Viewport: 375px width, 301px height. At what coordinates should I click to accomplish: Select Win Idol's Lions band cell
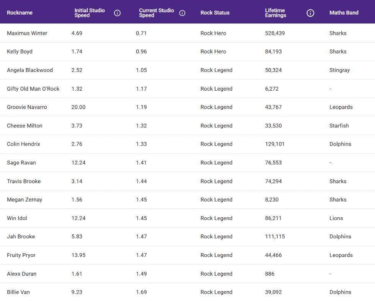pyautogui.click(x=336, y=218)
